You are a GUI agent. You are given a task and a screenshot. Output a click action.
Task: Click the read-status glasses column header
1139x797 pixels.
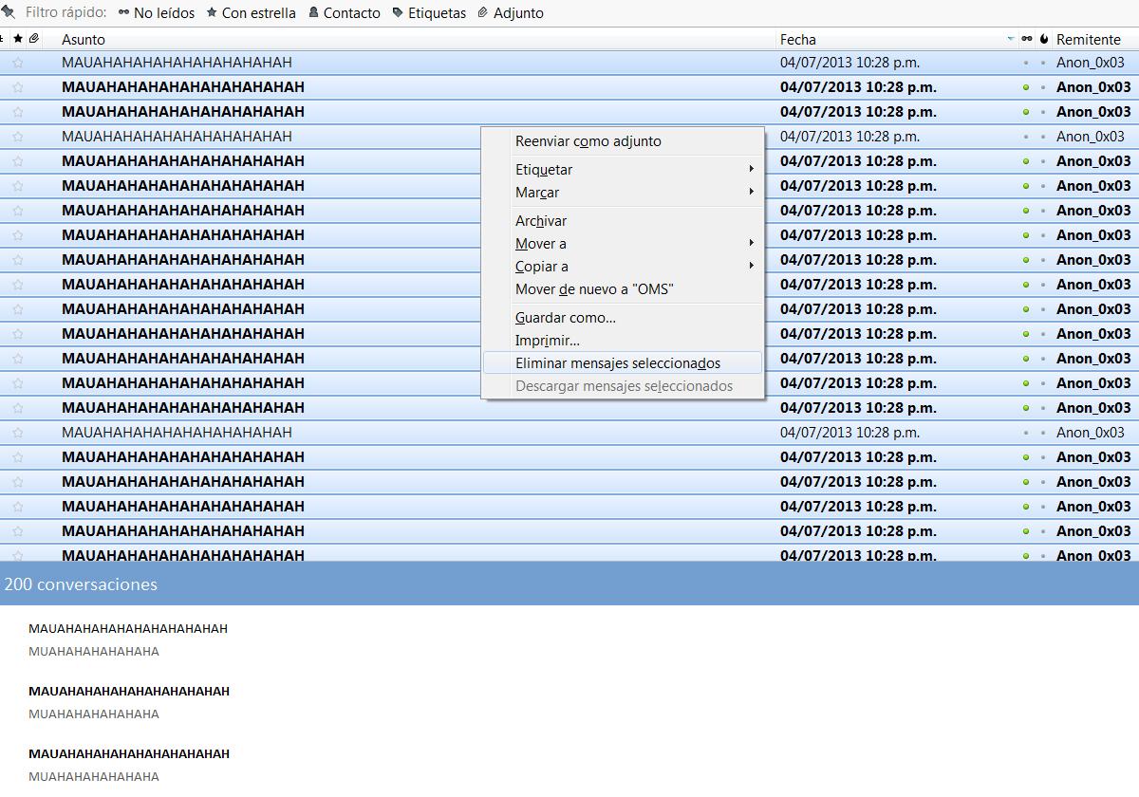1026,39
